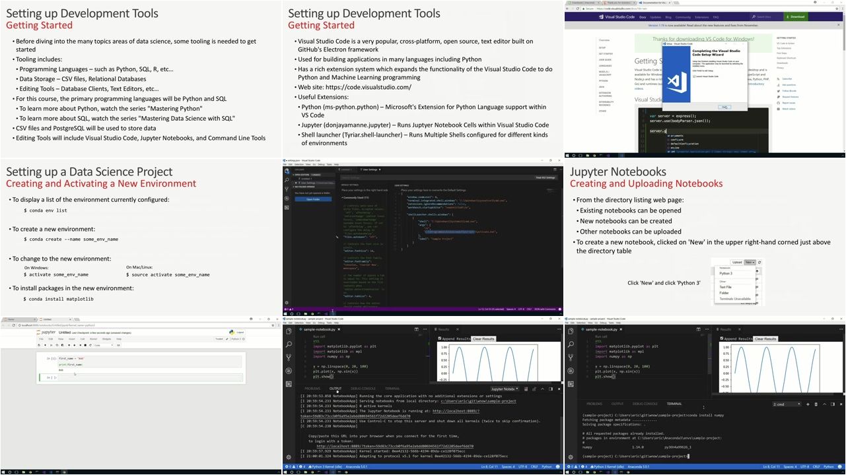Open Debug icon in VS Code OUTPUT-panel window

coord(289,370)
